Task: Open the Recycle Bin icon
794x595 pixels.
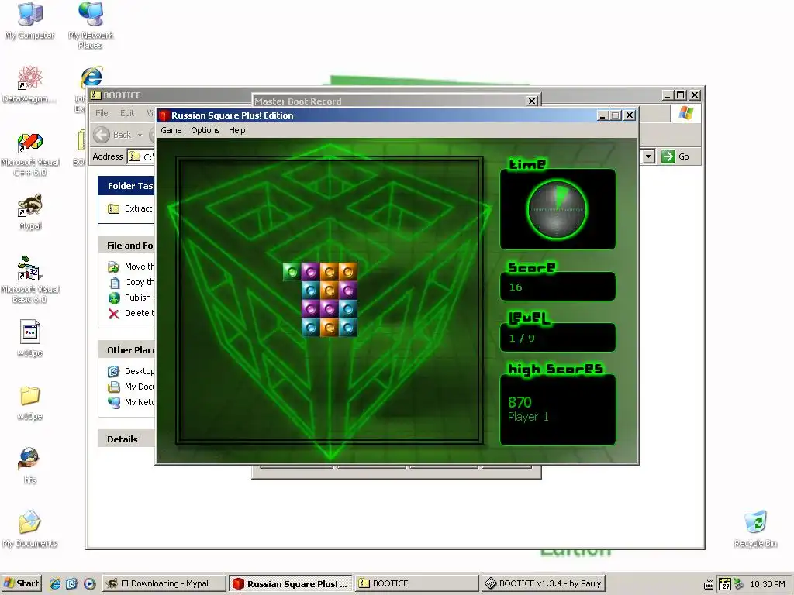Action: pos(755,528)
